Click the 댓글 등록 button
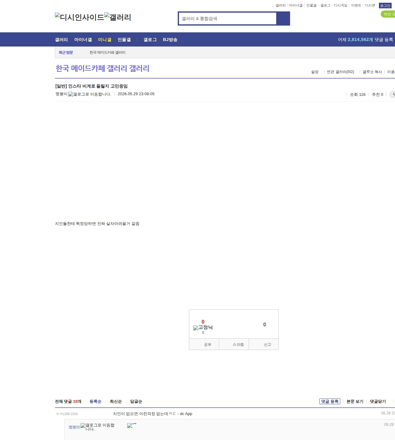The image size is (395, 440). 330,401
